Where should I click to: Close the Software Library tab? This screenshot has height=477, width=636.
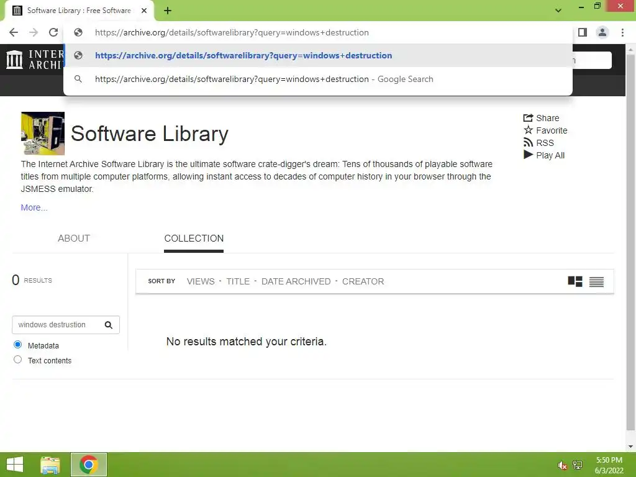pyautogui.click(x=144, y=11)
